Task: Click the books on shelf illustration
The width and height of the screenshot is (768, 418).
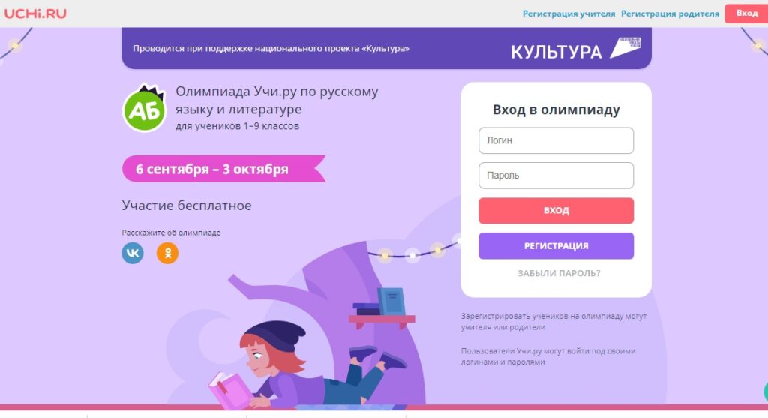Action: pos(379,302)
